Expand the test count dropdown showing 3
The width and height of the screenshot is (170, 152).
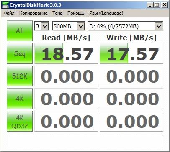pos(45,26)
